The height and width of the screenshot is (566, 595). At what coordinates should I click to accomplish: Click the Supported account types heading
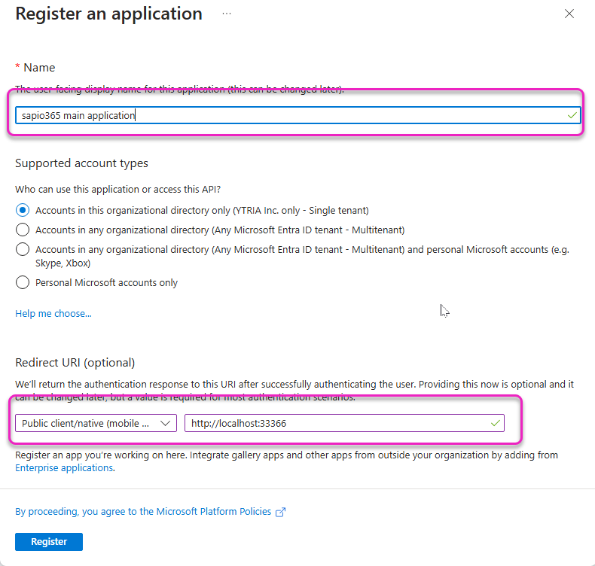[x=81, y=163]
